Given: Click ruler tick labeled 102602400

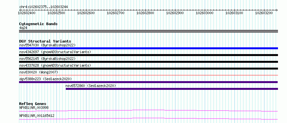Looking at the screenshot, I should [x=27, y=13].
